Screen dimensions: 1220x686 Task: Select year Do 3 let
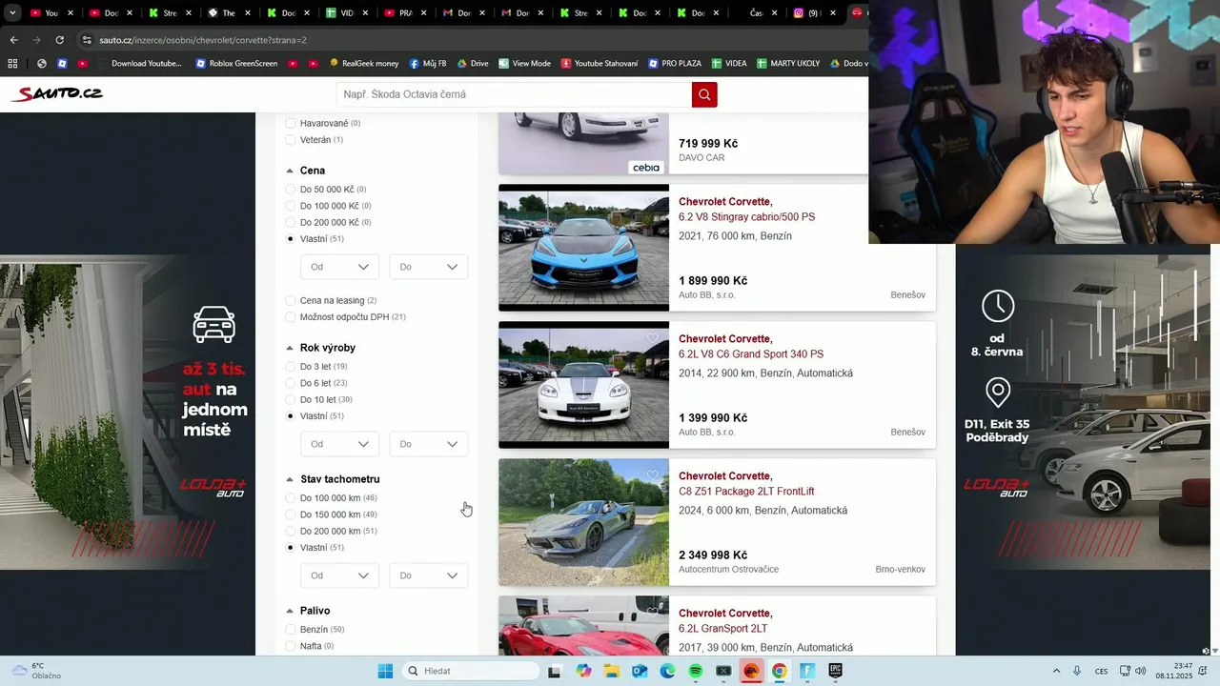(291, 367)
